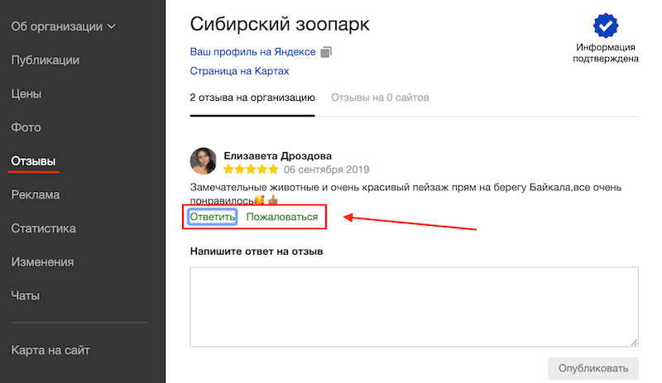The image size is (662, 383).
Task: Select Отзывы in the sidebar
Action: [x=33, y=160]
